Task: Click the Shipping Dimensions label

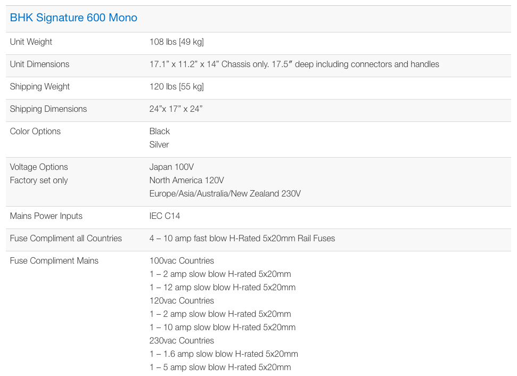Action: 48,109
